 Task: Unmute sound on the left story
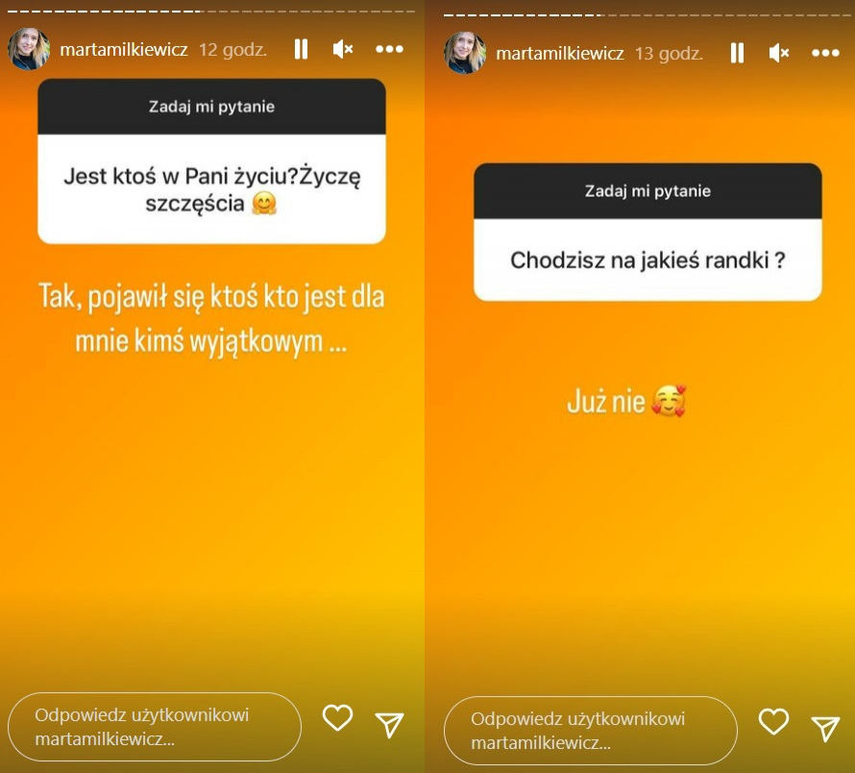tap(343, 49)
